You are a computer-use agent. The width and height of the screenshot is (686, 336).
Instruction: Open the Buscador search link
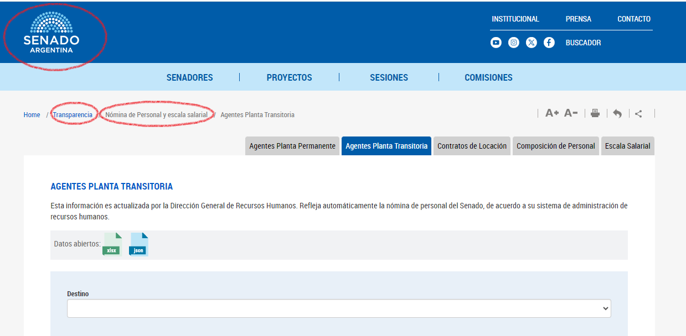tap(583, 43)
